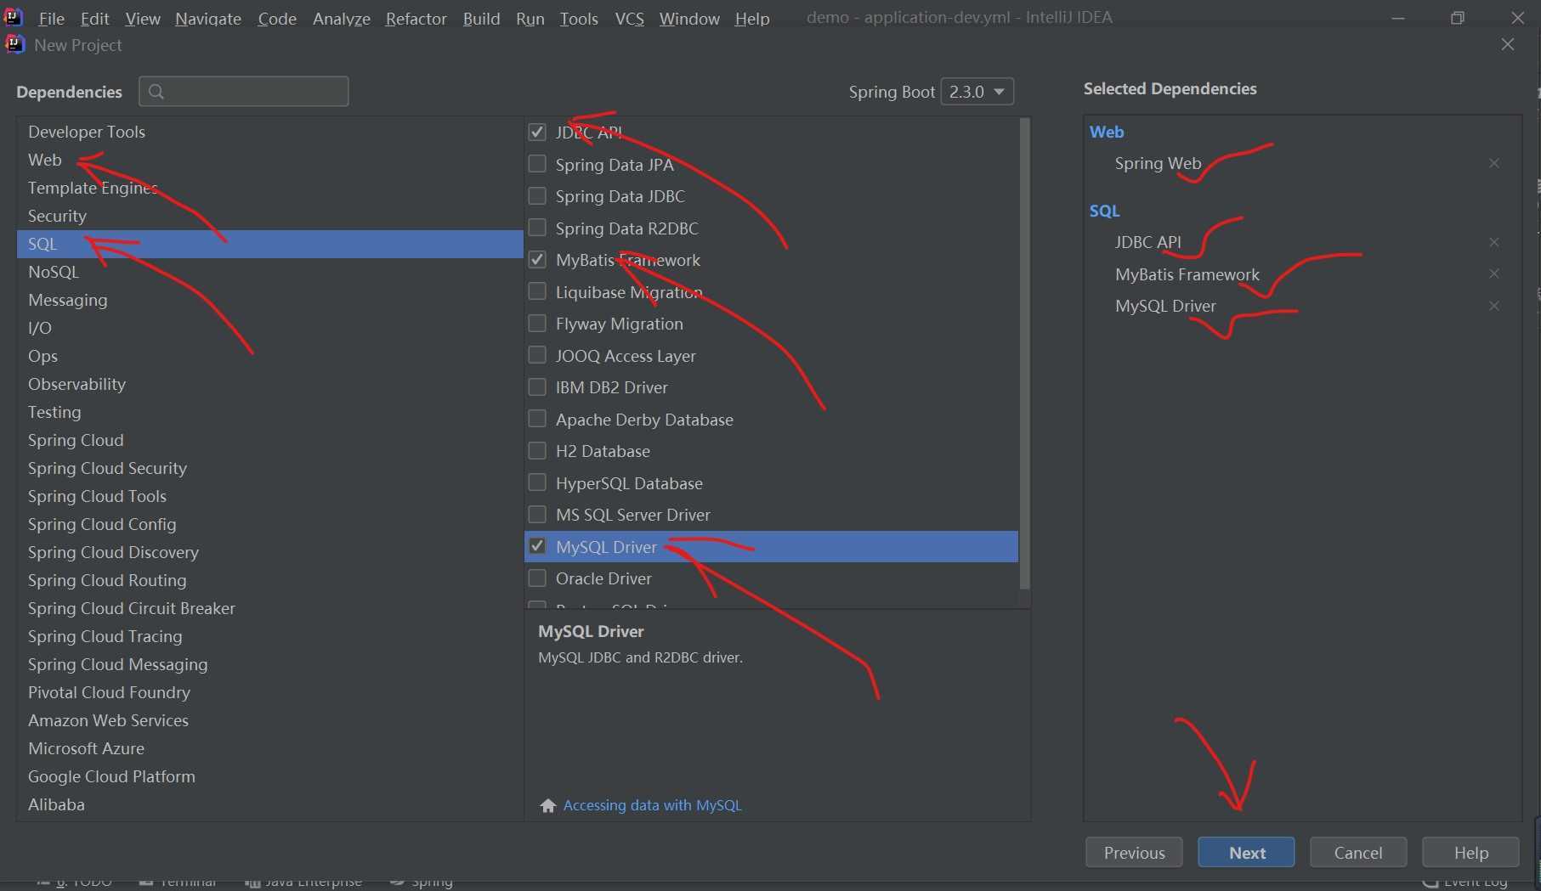
Task: Check MS SQL Server Driver checkbox
Action: [537, 515]
